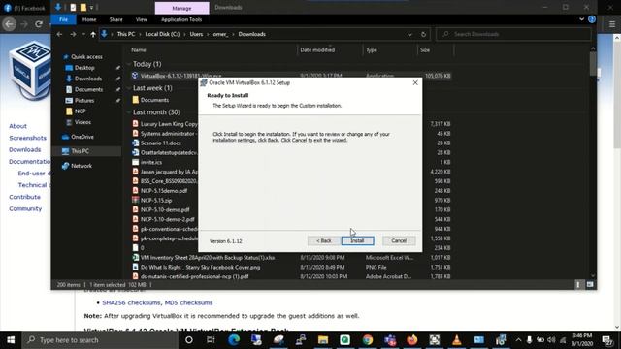The image size is (621, 349).
Task: Open the Home ribbon tab
Action: 89,19
